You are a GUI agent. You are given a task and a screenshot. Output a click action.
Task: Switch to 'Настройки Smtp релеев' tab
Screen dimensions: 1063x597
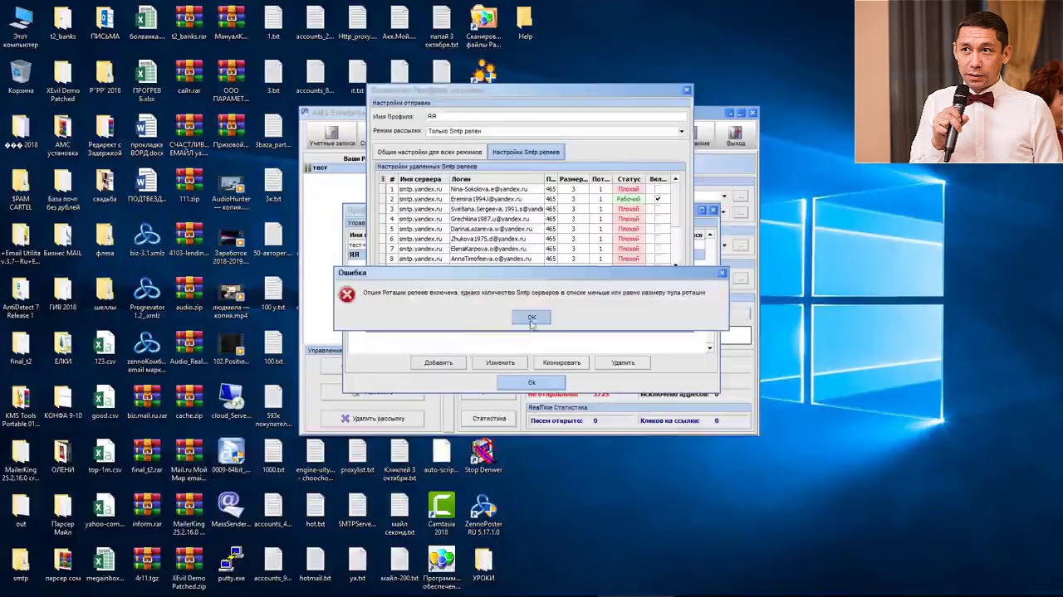(x=526, y=153)
